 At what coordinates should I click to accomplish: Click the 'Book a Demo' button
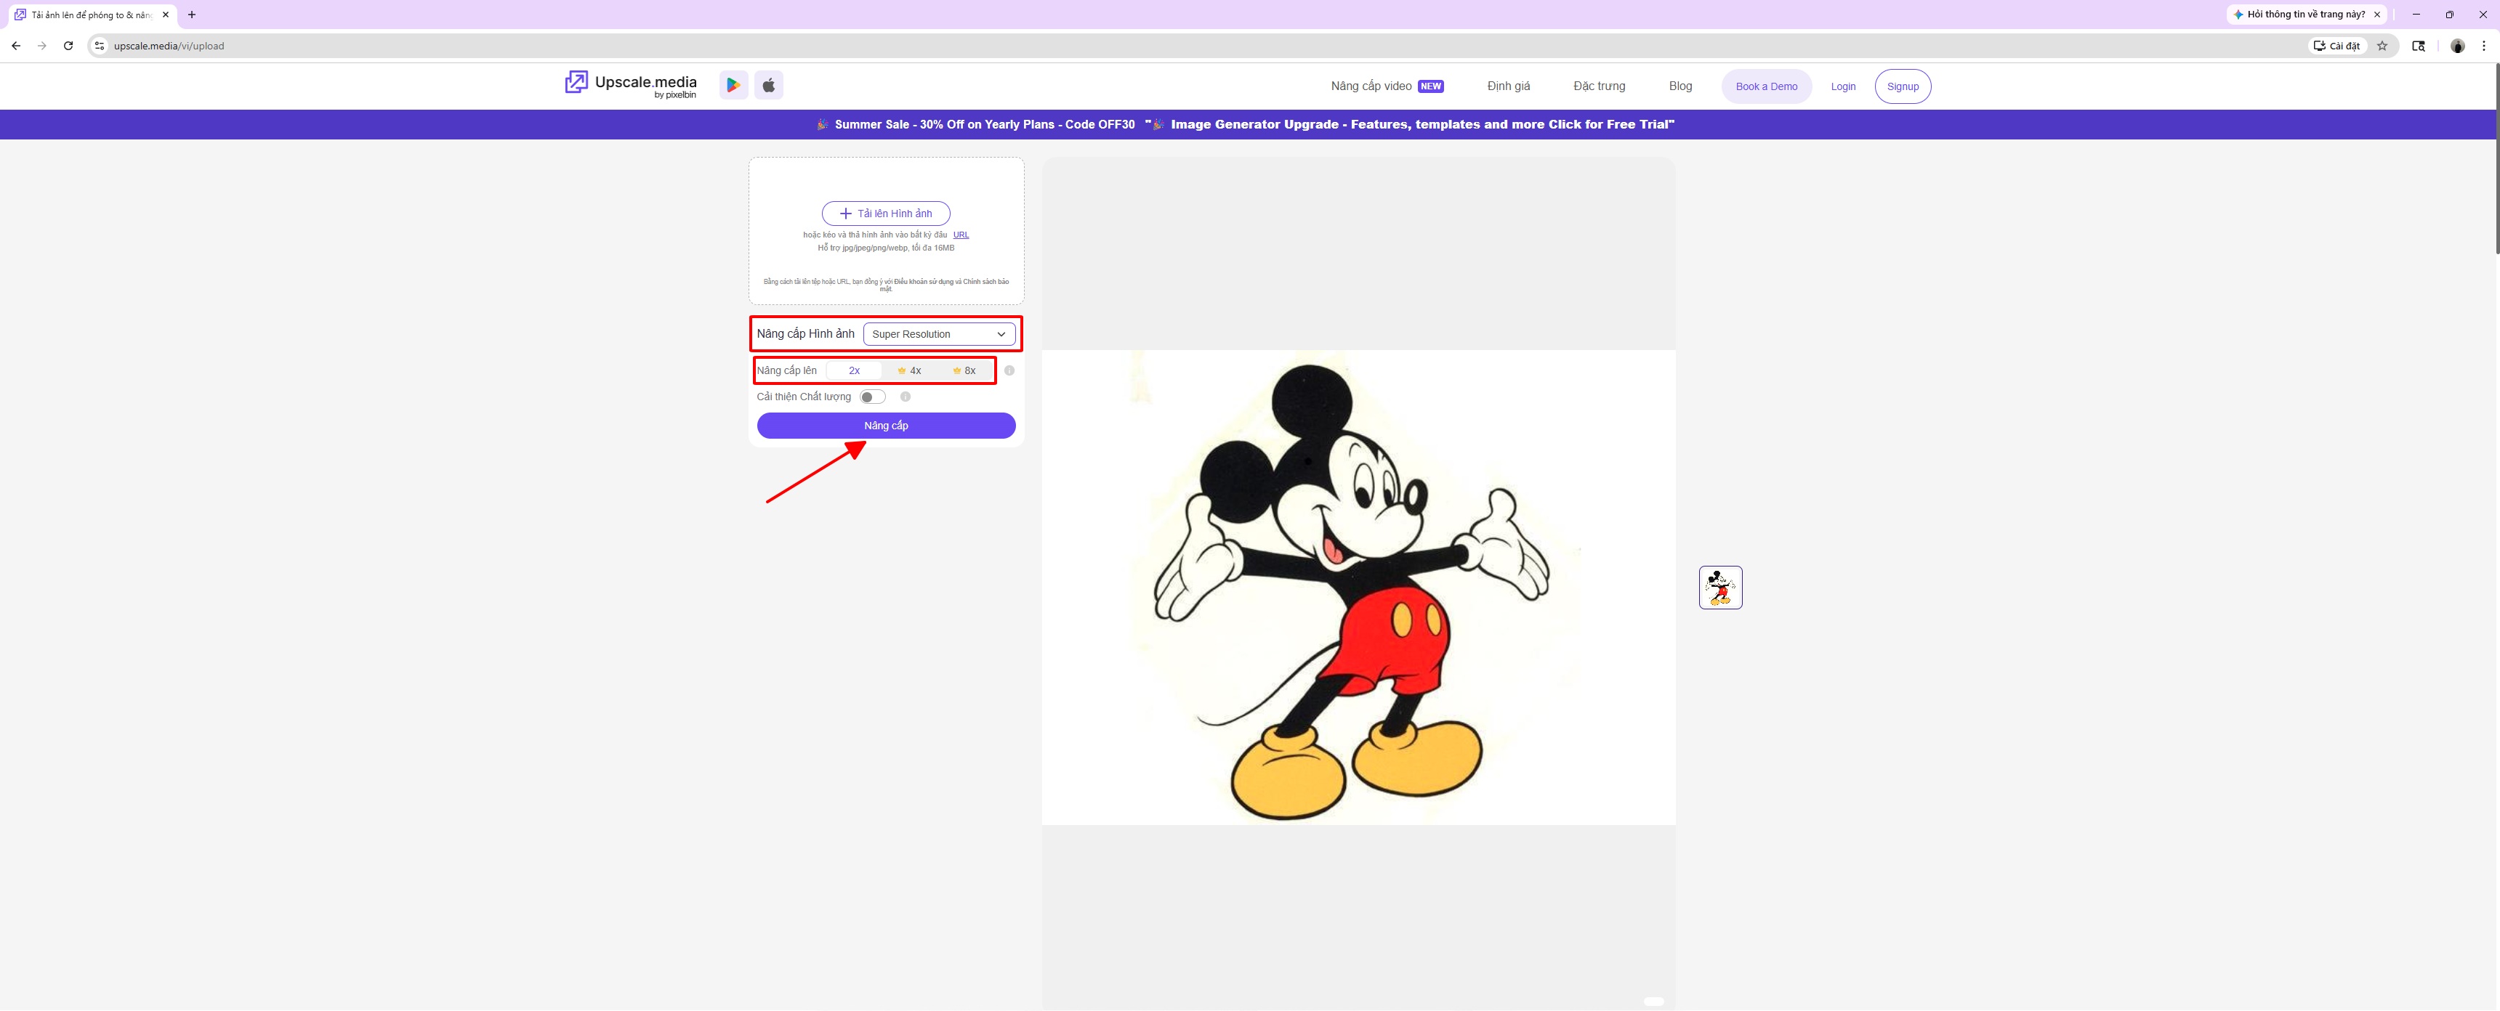pyautogui.click(x=1766, y=86)
